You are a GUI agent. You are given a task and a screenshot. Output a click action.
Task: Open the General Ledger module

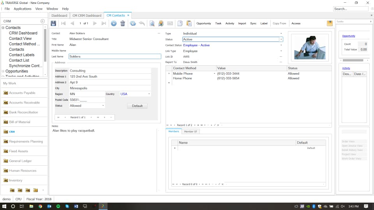(20, 161)
